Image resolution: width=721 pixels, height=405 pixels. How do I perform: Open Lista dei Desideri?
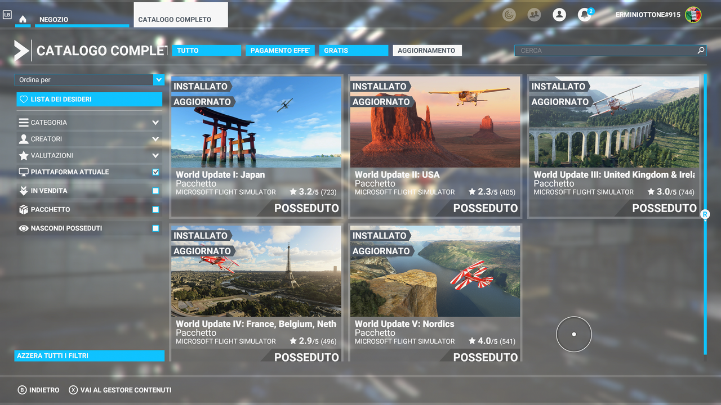pos(89,99)
